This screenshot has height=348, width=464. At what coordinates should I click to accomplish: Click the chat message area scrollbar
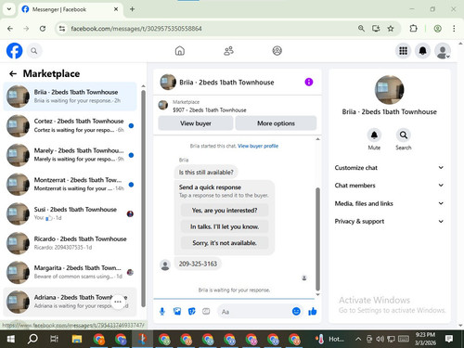(317, 238)
